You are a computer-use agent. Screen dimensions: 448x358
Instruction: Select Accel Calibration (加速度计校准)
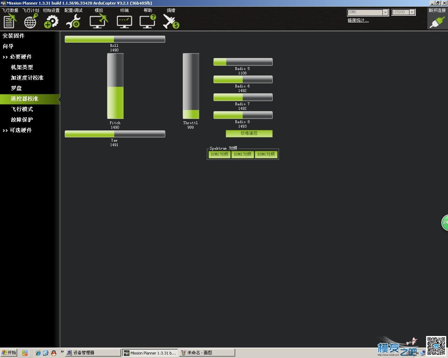(27, 78)
